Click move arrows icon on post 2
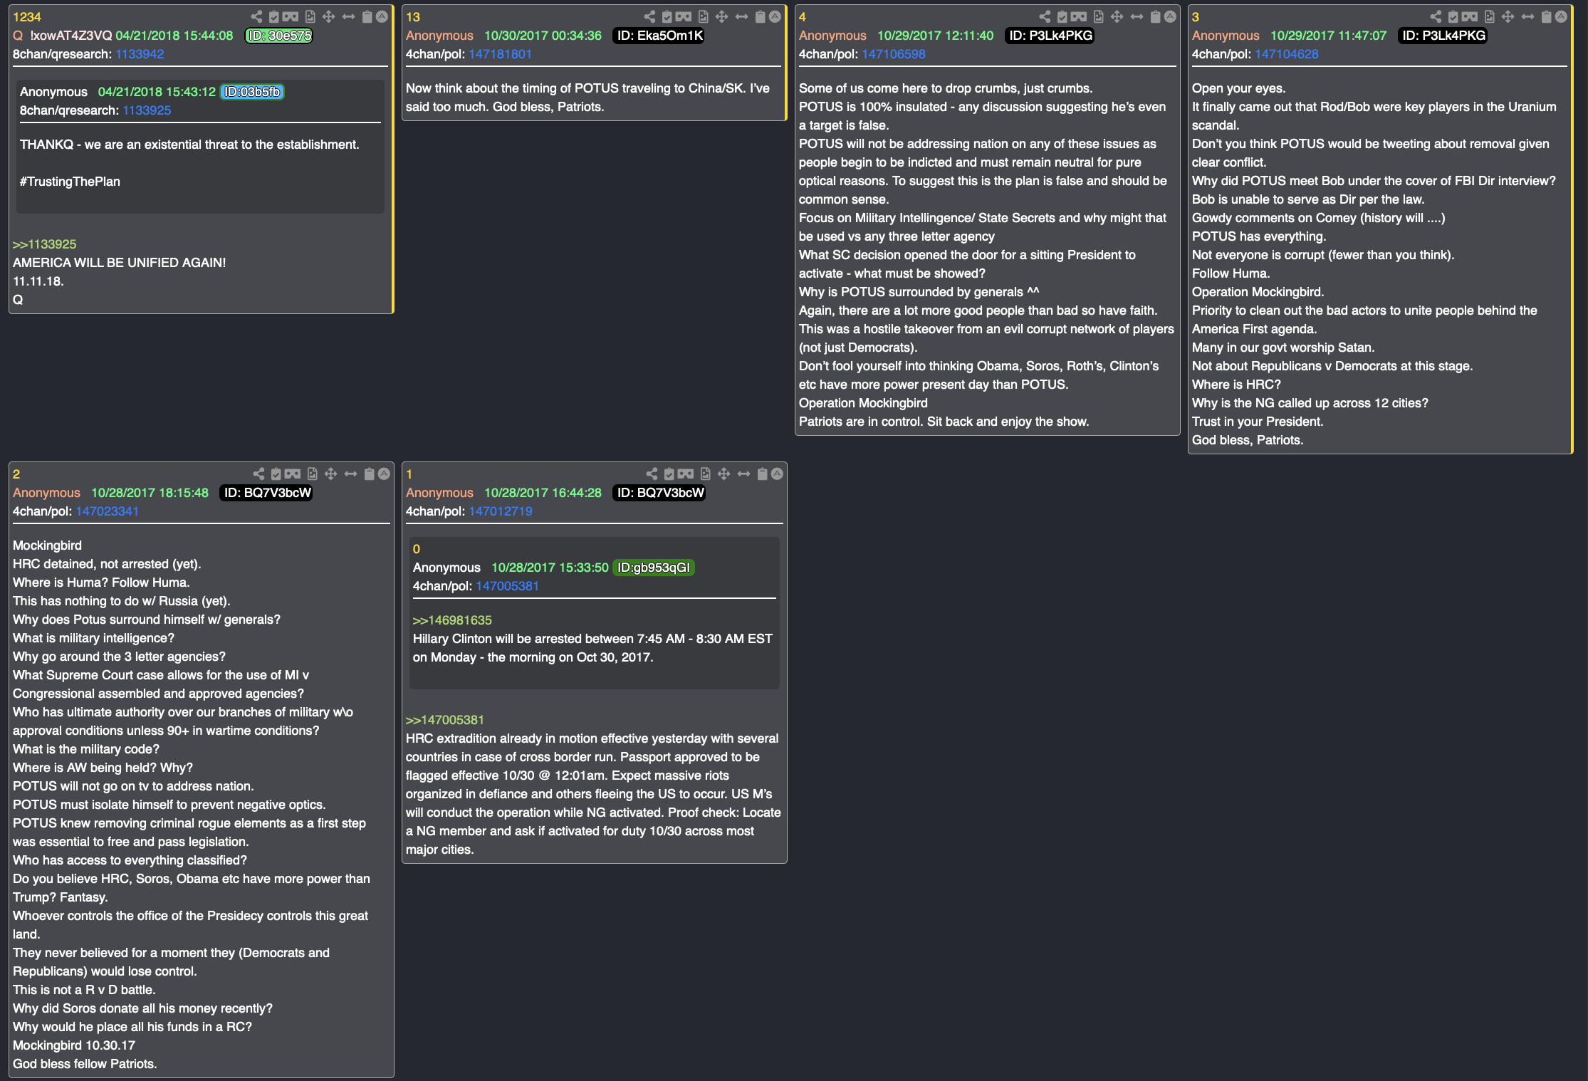The image size is (1588, 1081). click(x=330, y=474)
